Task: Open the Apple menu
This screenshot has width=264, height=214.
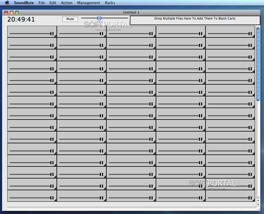Action: pyautogui.click(x=7, y=3)
